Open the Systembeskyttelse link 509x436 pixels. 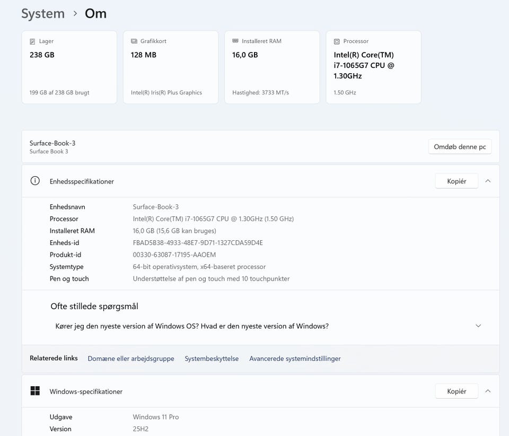[x=212, y=359]
